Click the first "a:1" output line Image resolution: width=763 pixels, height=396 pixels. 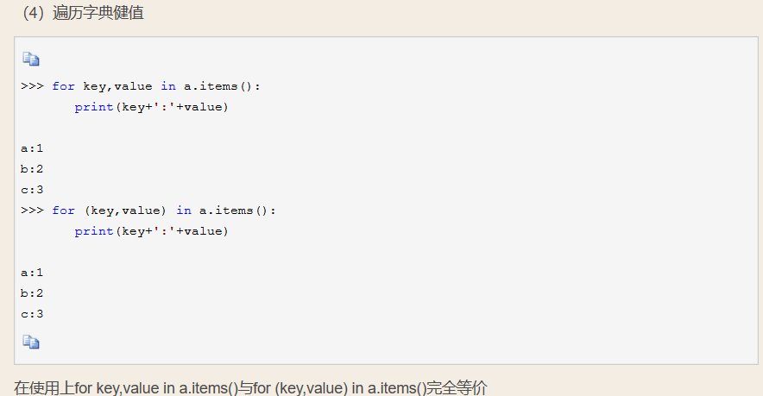pos(32,148)
